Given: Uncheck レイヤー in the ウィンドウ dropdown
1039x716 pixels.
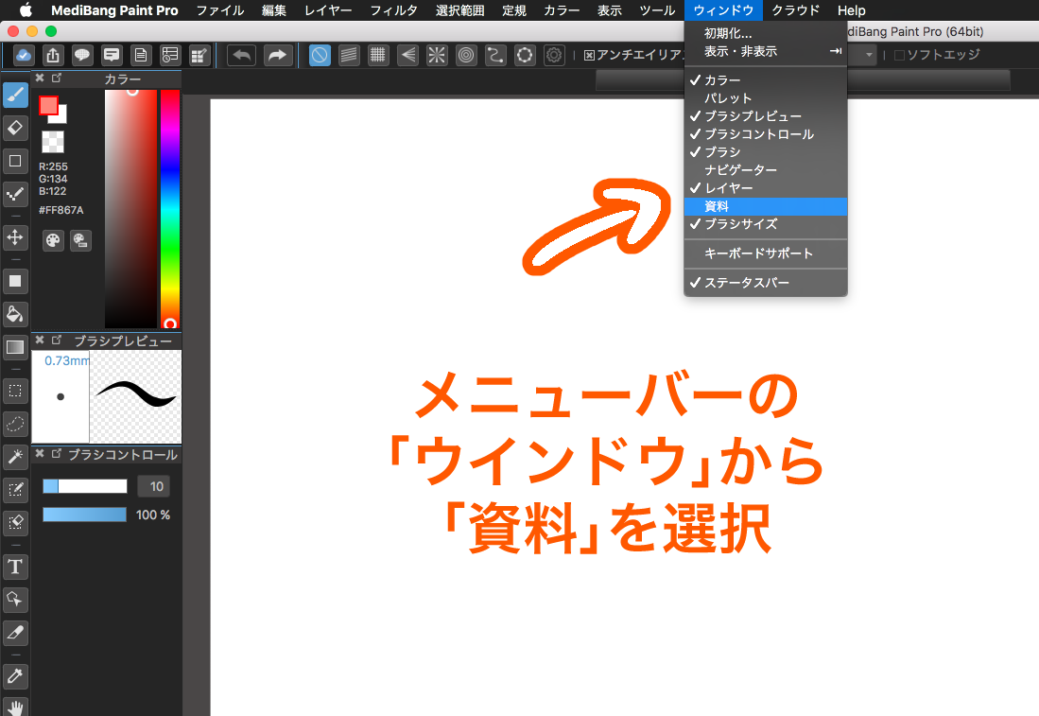Looking at the screenshot, I should point(766,188).
